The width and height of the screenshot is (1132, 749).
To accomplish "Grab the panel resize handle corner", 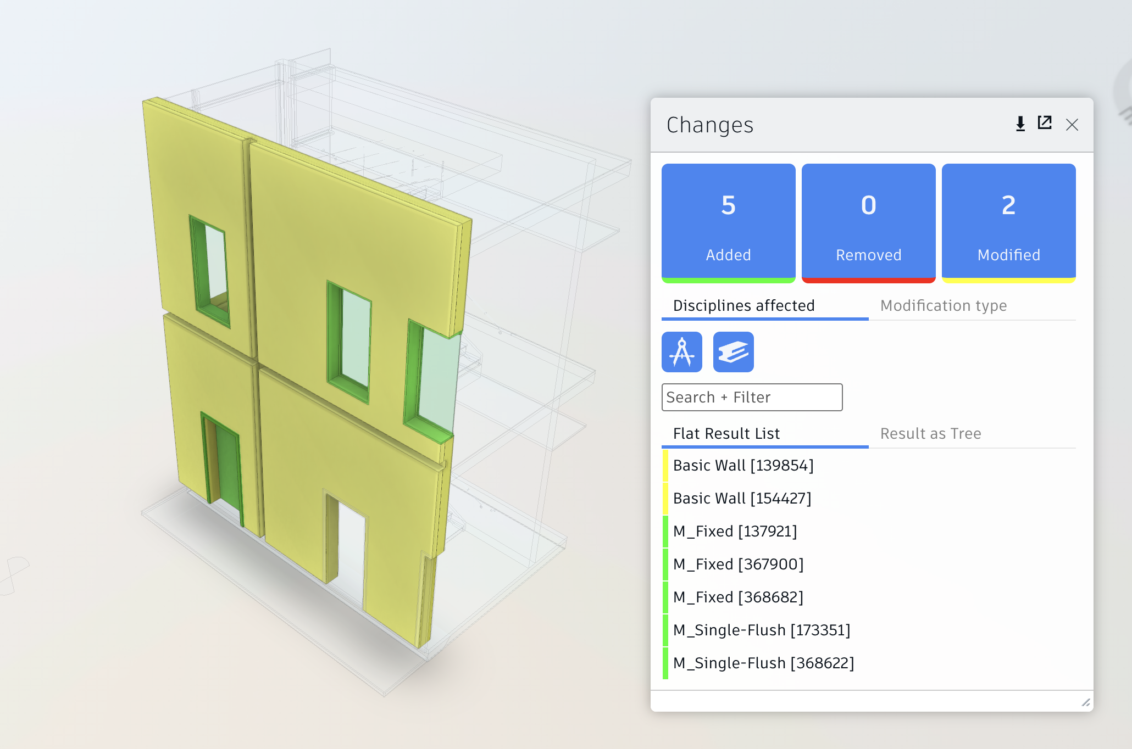I will point(1085,703).
